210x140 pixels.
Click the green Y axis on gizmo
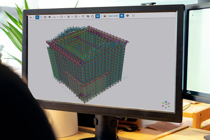pyautogui.click(x=163, y=103)
